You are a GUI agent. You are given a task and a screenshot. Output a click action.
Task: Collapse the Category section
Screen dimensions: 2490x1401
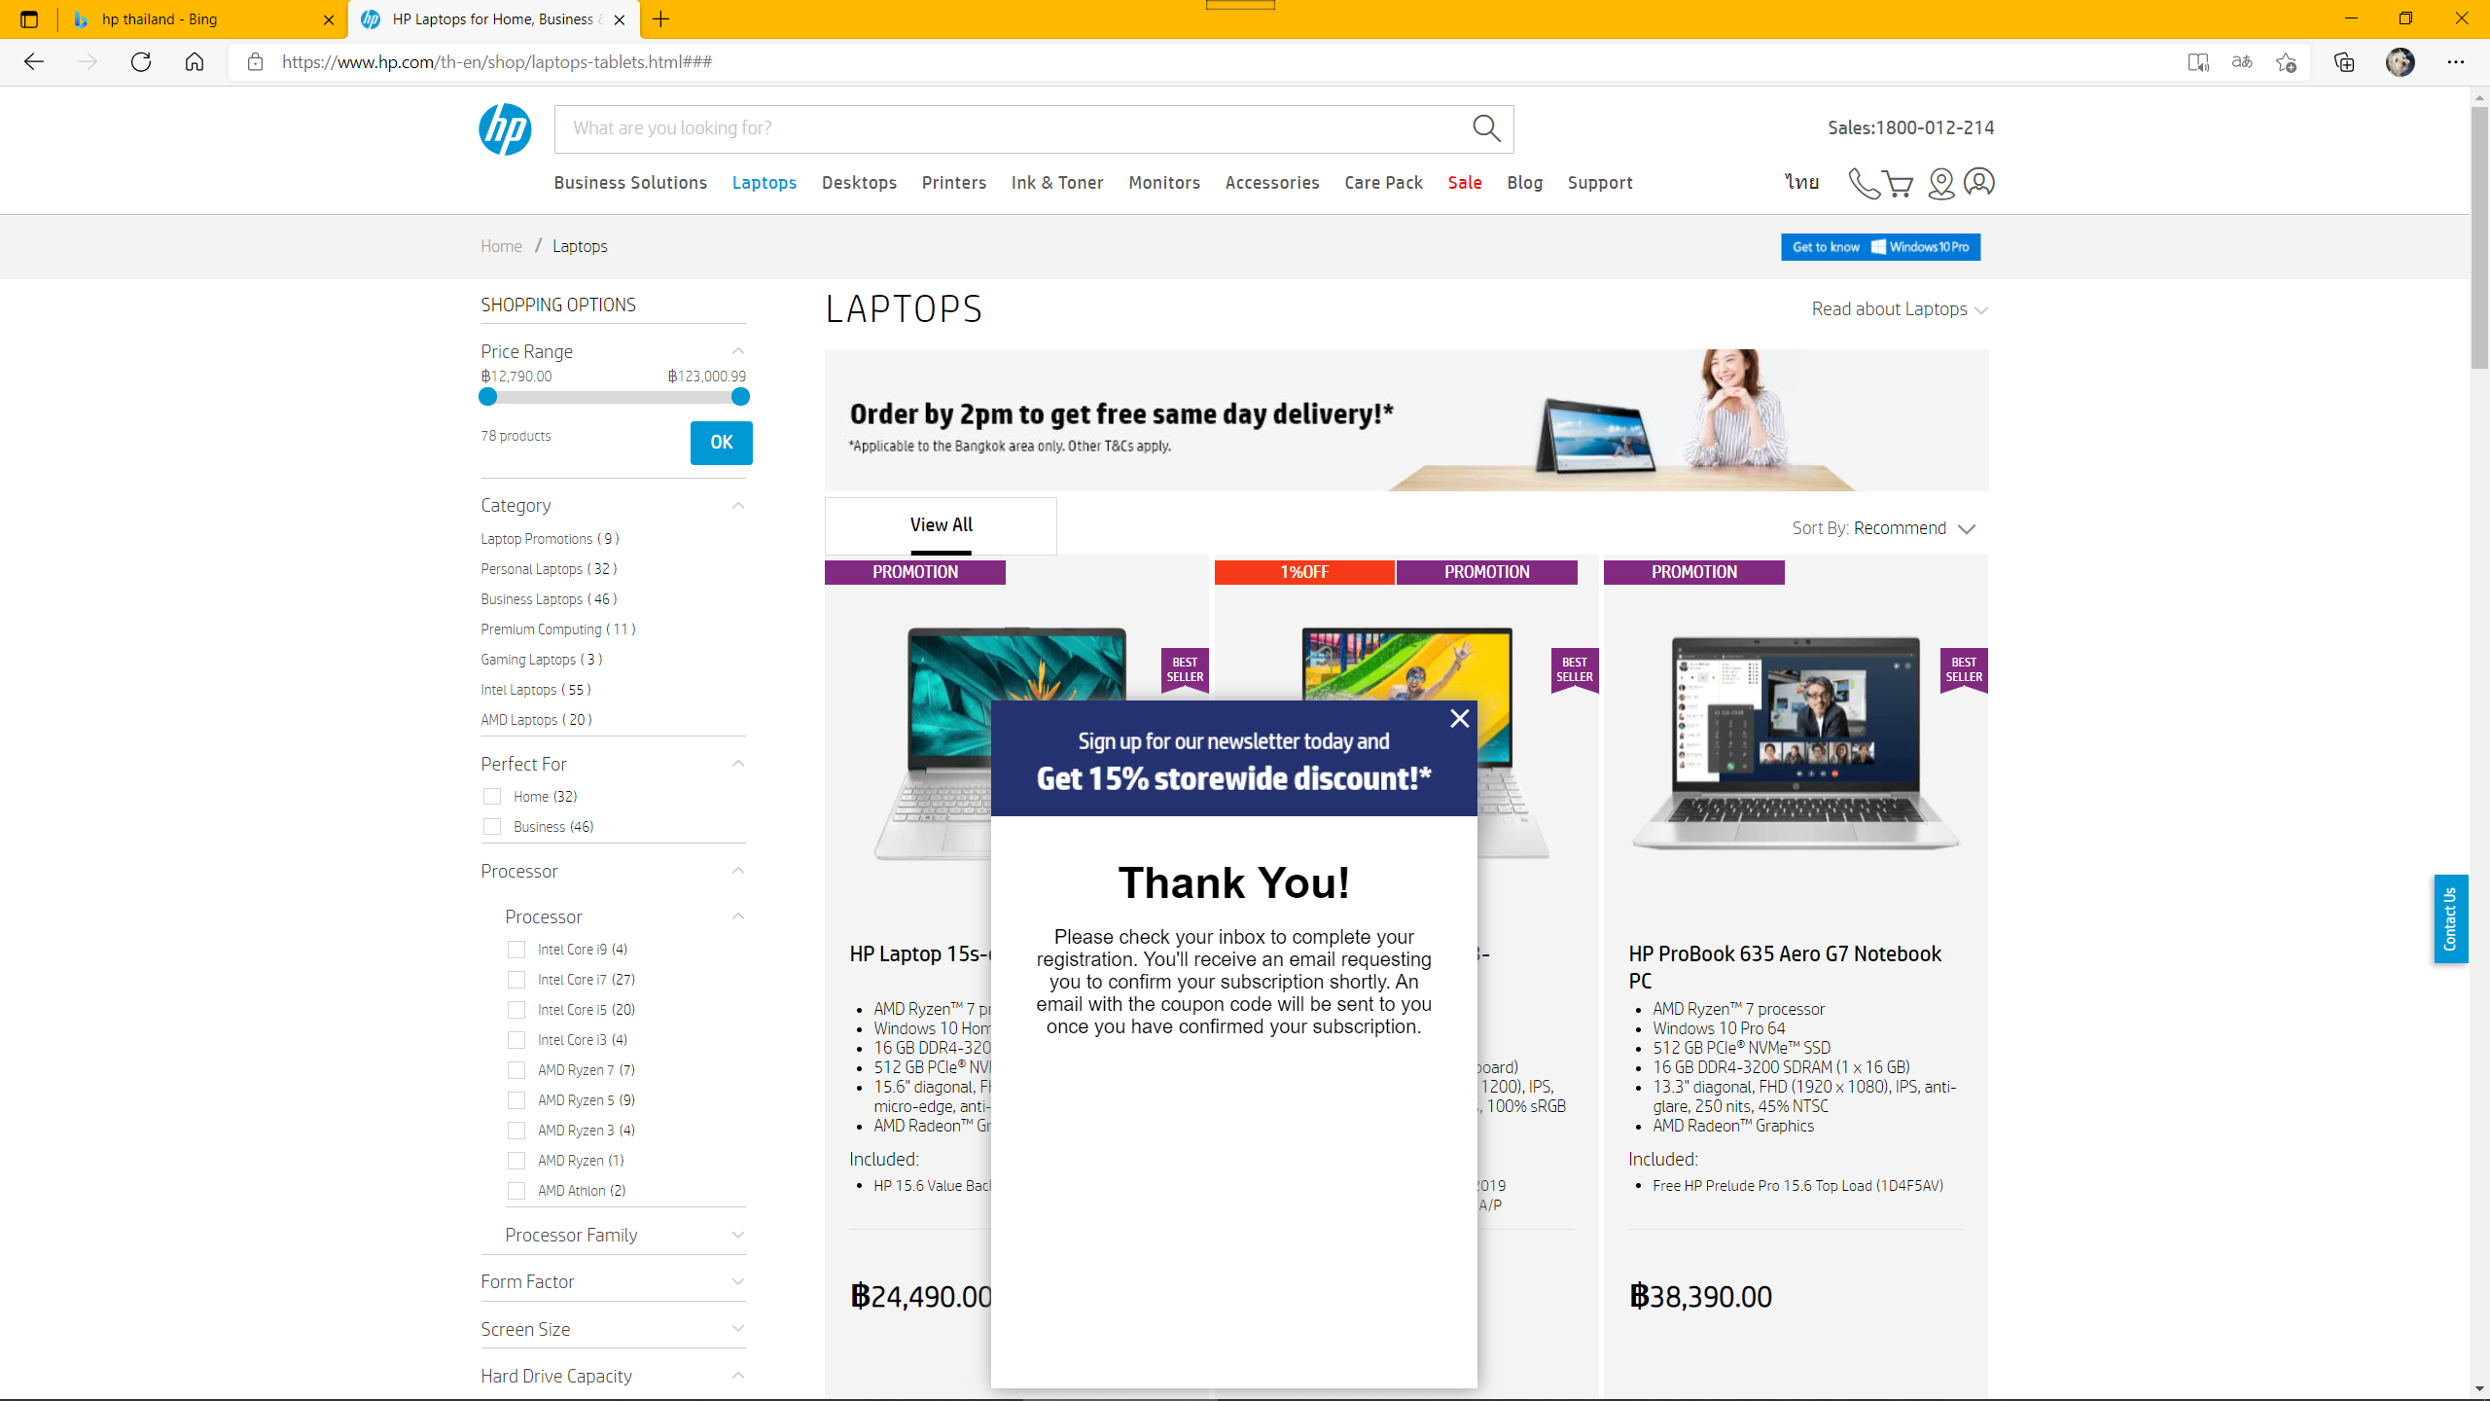(x=738, y=506)
